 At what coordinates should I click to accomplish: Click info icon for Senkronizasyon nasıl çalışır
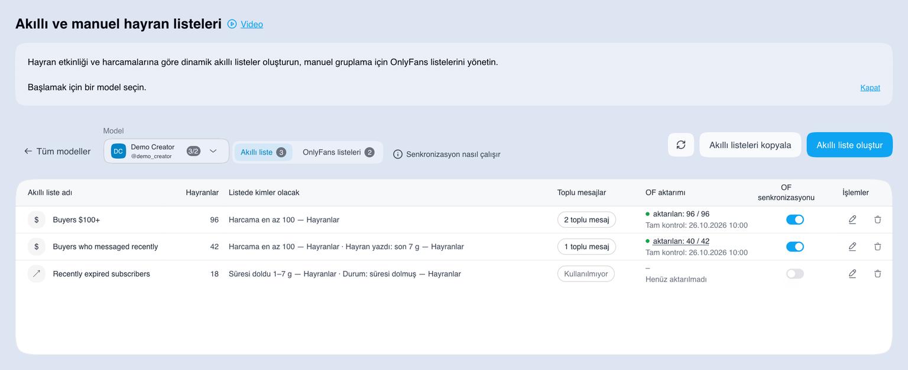(398, 154)
